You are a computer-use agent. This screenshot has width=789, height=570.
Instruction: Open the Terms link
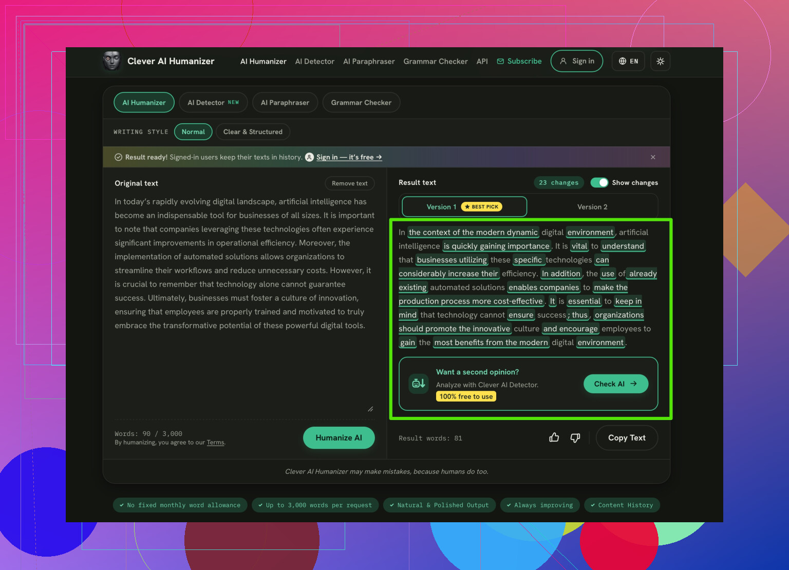[x=215, y=442]
